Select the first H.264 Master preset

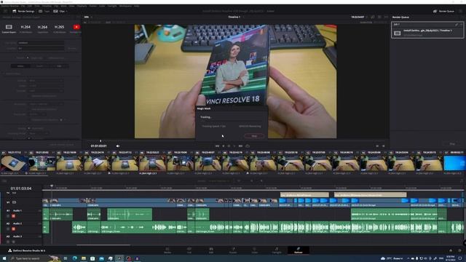tap(25, 28)
